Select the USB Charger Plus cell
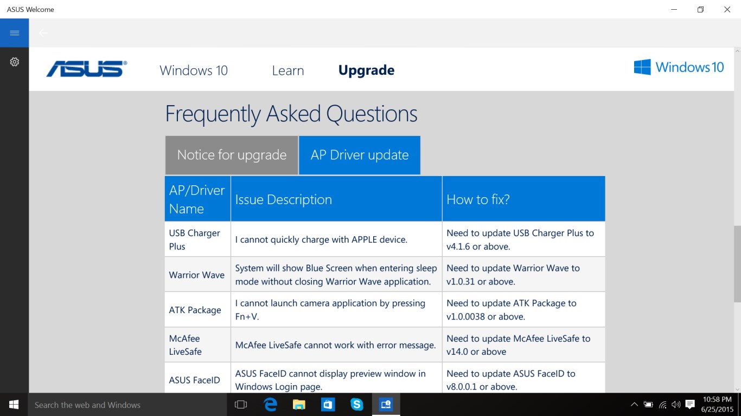 [x=197, y=239]
